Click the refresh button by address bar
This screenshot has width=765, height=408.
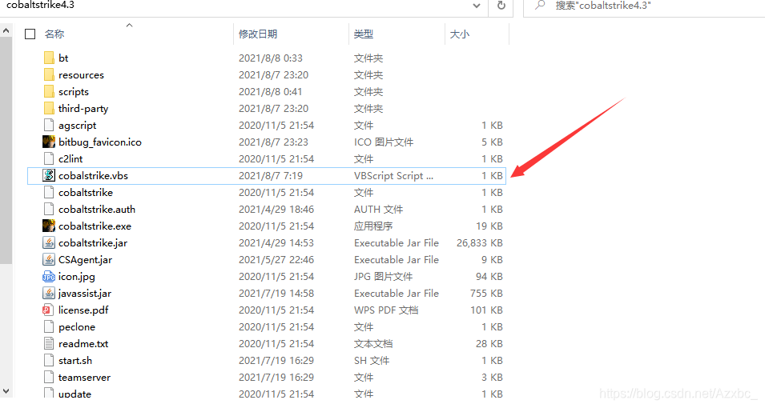coord(501,6)
